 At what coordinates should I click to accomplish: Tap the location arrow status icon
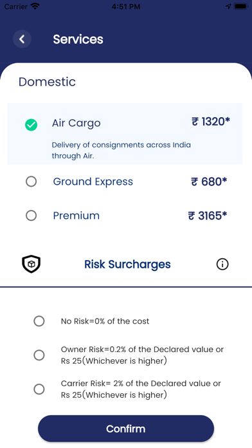pos(228,6)
